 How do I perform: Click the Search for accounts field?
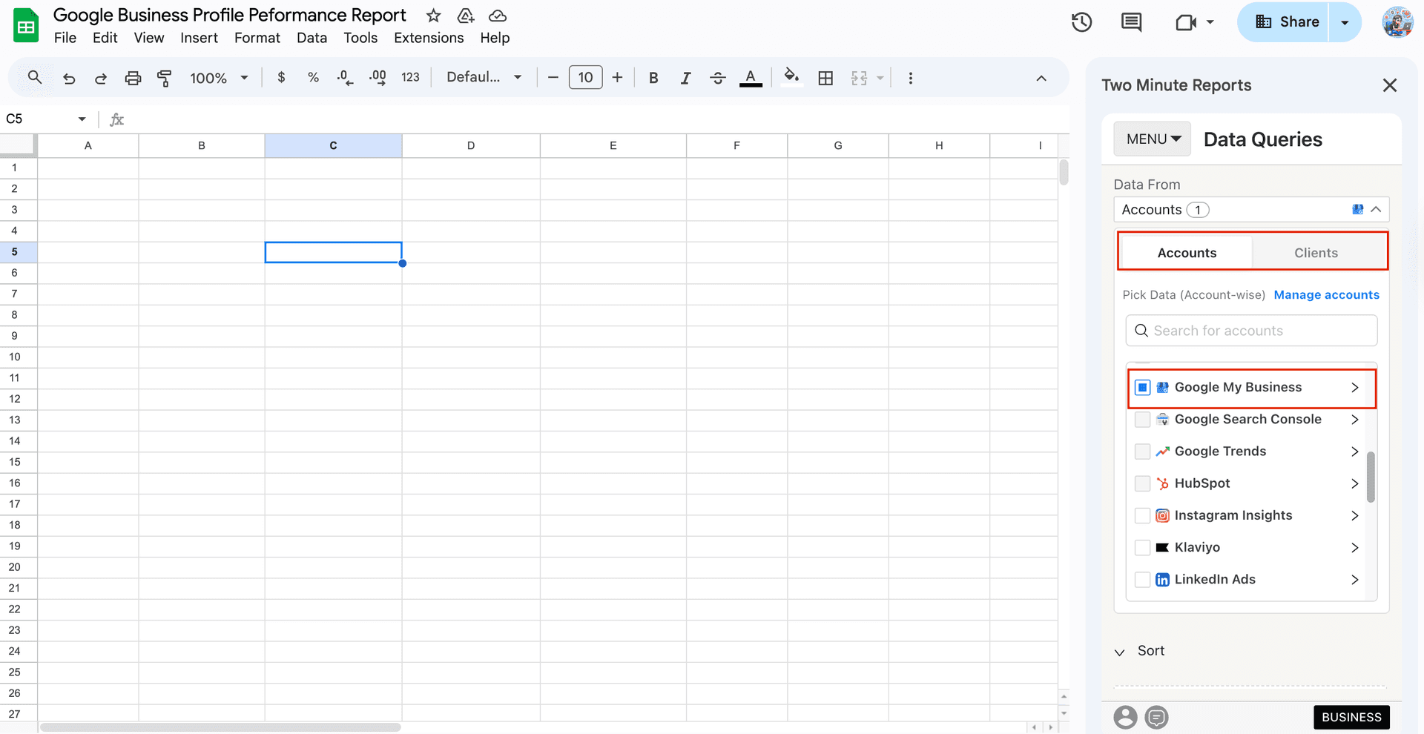(1251, 330)
